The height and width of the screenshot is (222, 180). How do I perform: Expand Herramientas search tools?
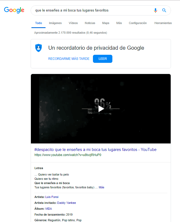coord(163,23)
